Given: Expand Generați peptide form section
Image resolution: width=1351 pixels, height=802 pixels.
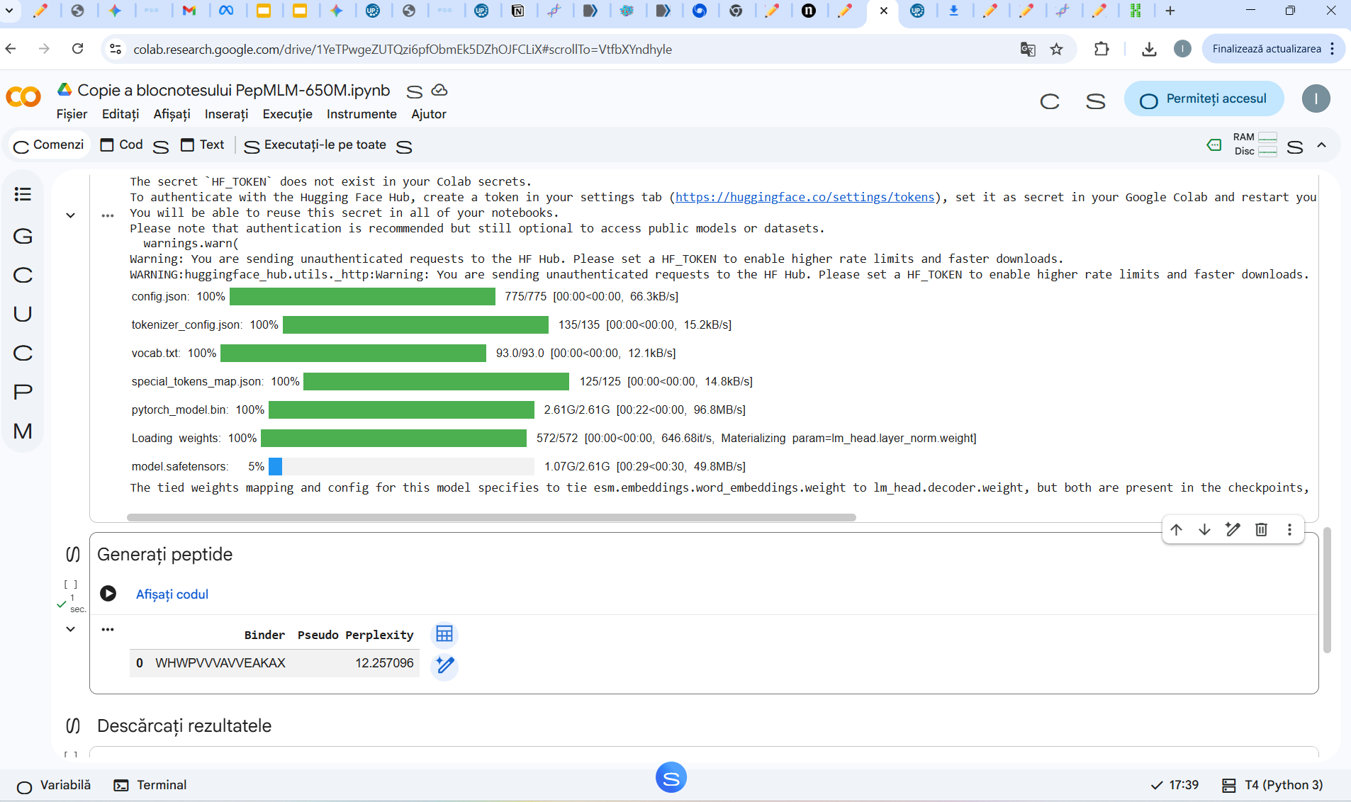Looking at the screenshot, I should pyautogui.click(x=72, y=554).
